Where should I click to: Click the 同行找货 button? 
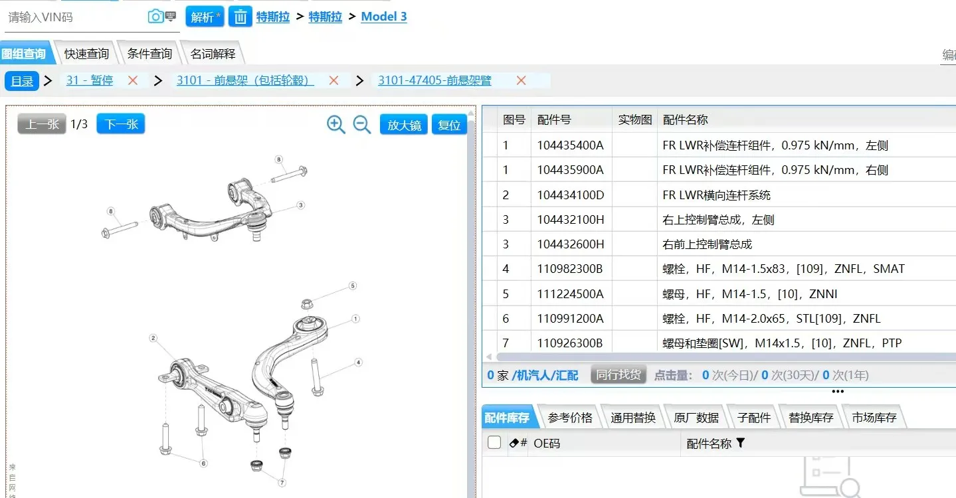(x=619, y=374)
